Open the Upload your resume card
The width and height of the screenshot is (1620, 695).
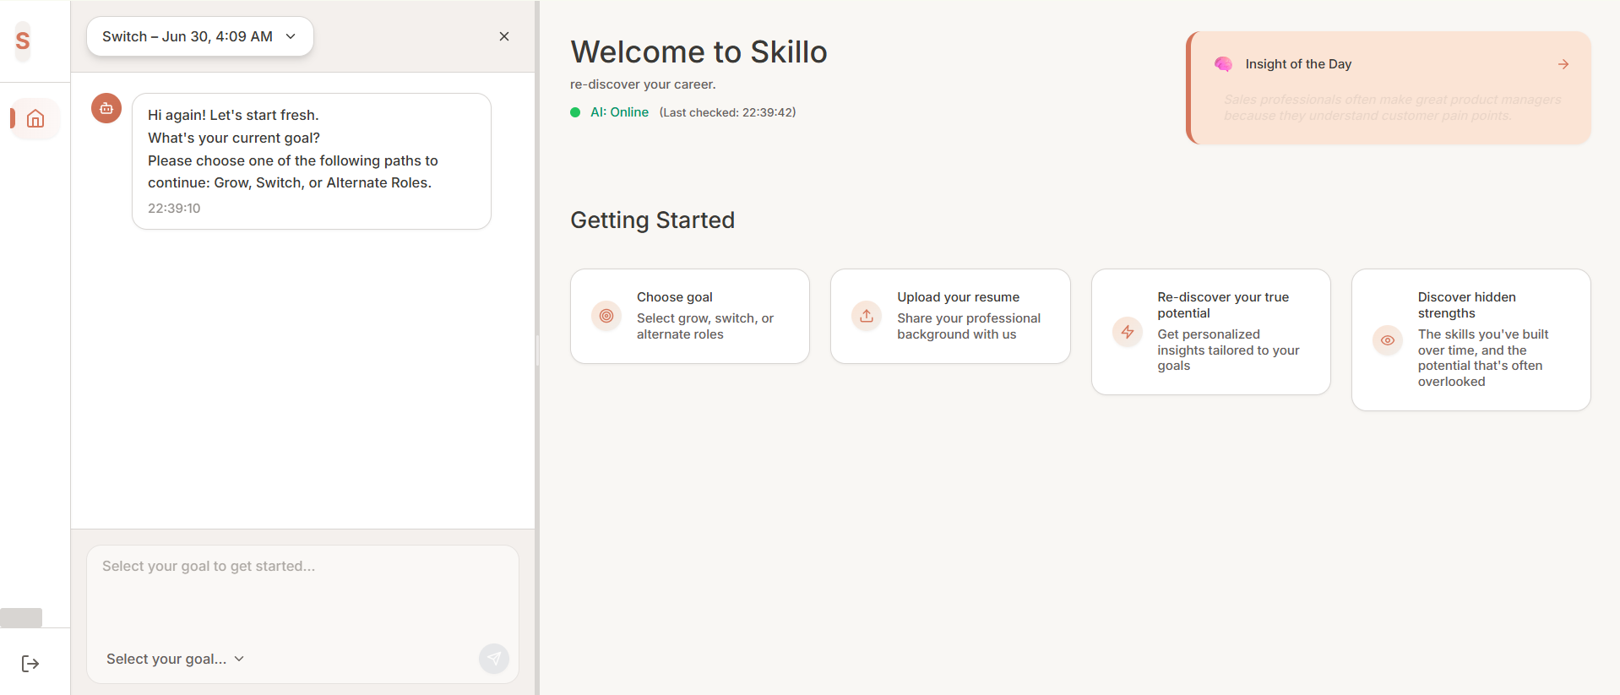[950, 316]
